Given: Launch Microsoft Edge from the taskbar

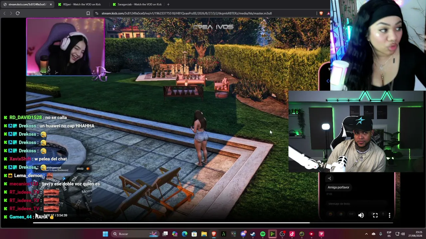Looking at the screenshot, I should click(184, 234).
